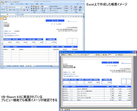Screen dimensions: 137x111
Task: Click the page number field in VB-Report
Action: 91,55
